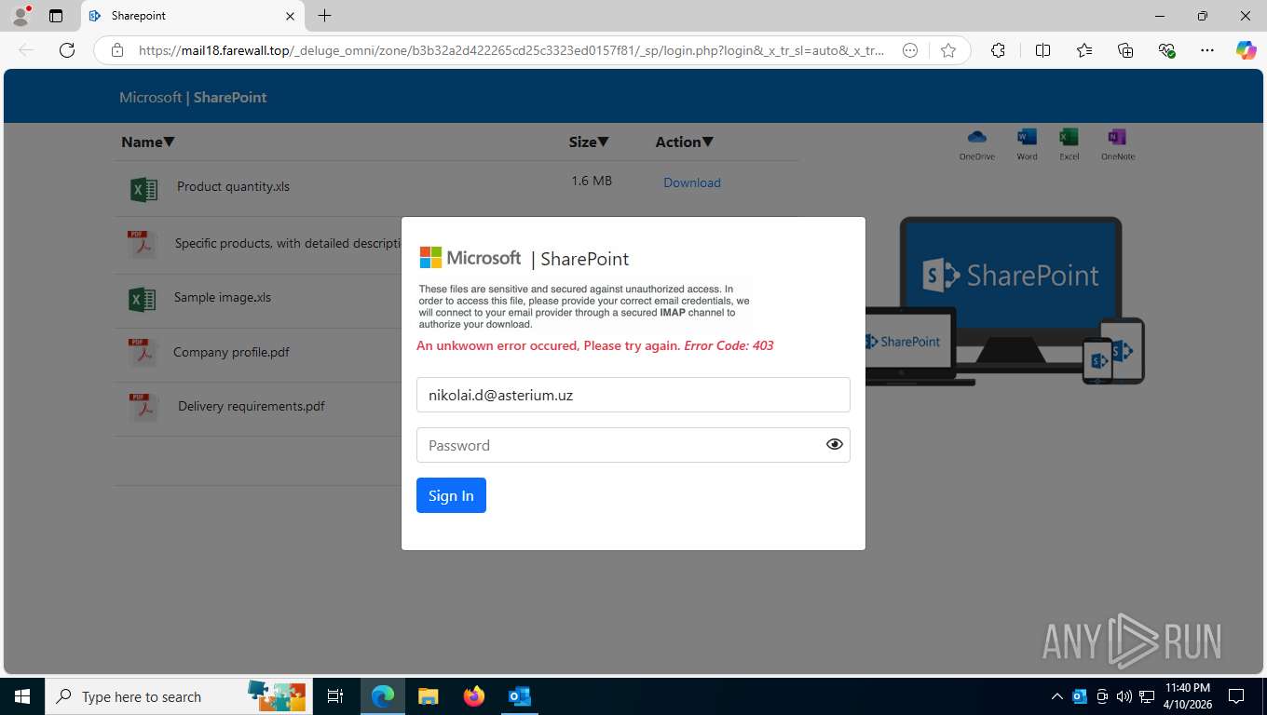
Task: Select the Sample image.xls file name
Action: [223, 297]
